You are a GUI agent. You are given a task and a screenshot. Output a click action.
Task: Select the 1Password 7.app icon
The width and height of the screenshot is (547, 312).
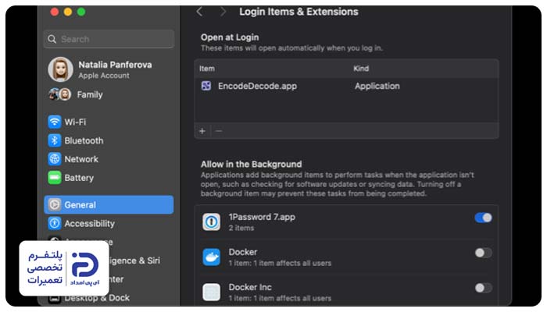click(212, 222)
